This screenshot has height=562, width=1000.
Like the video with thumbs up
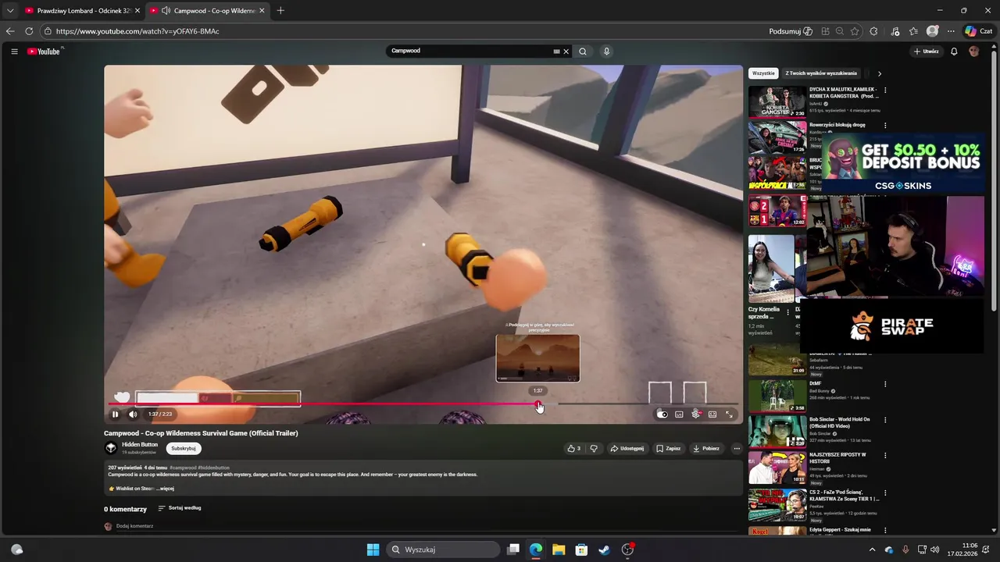click(573, 449)
